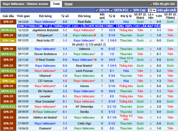The height and width of the screenshot is (131, 178).
Task: Click the Giải đấu column header
Action: tap(8, 16)
